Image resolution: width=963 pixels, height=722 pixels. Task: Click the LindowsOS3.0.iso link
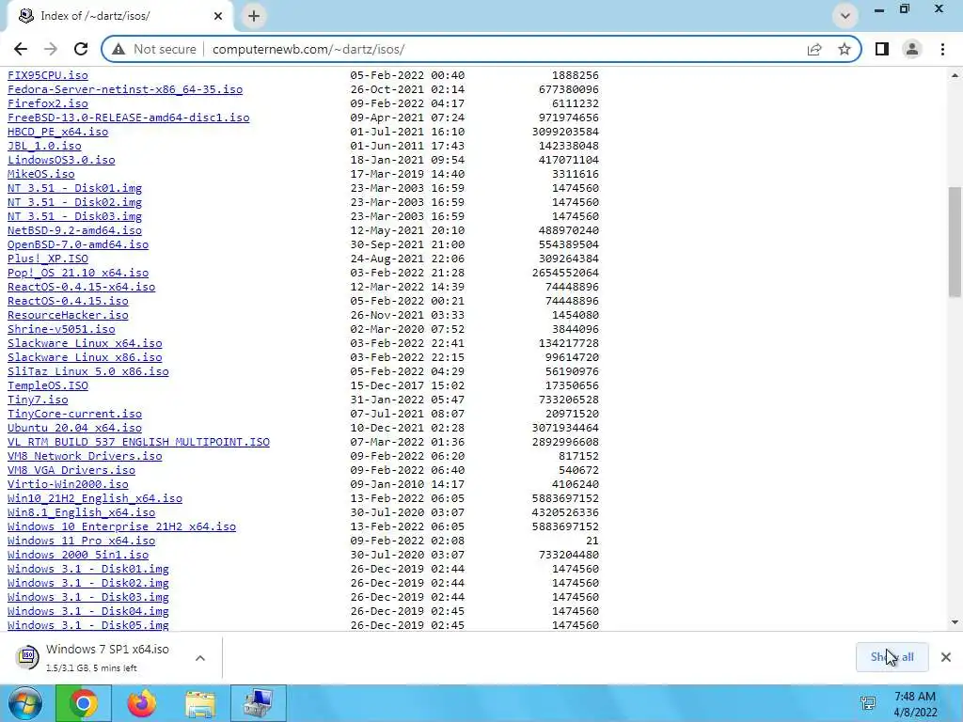coord(61,160)
